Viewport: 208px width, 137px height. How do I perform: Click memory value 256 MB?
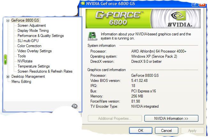137,96
